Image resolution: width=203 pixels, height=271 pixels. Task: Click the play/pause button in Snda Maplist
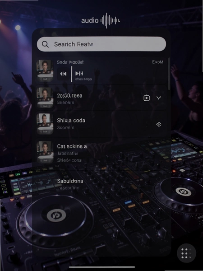[79, 74]
